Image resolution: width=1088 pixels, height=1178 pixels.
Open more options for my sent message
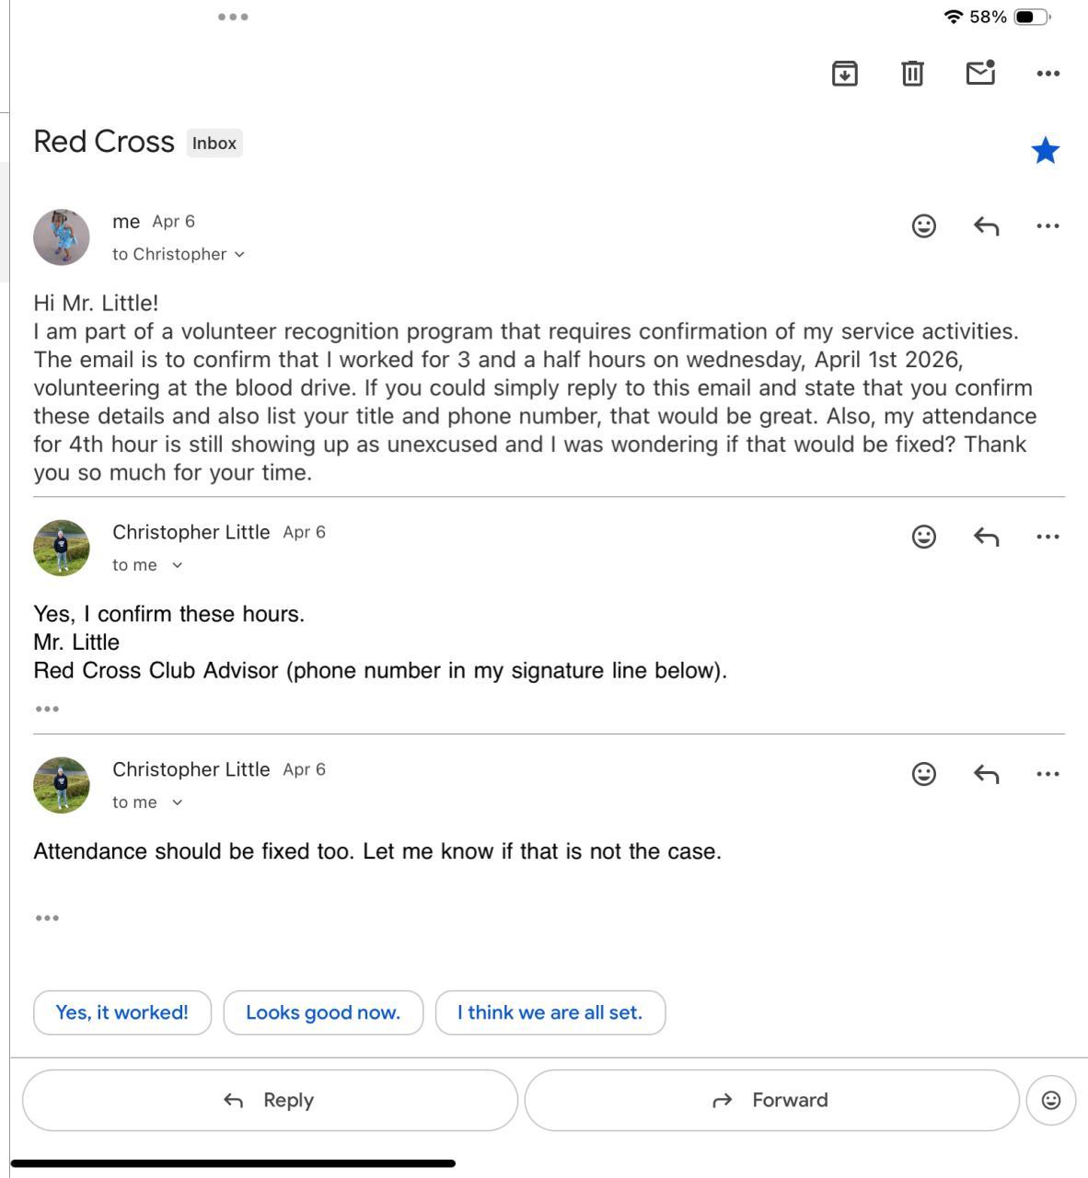click(1047, 226)
